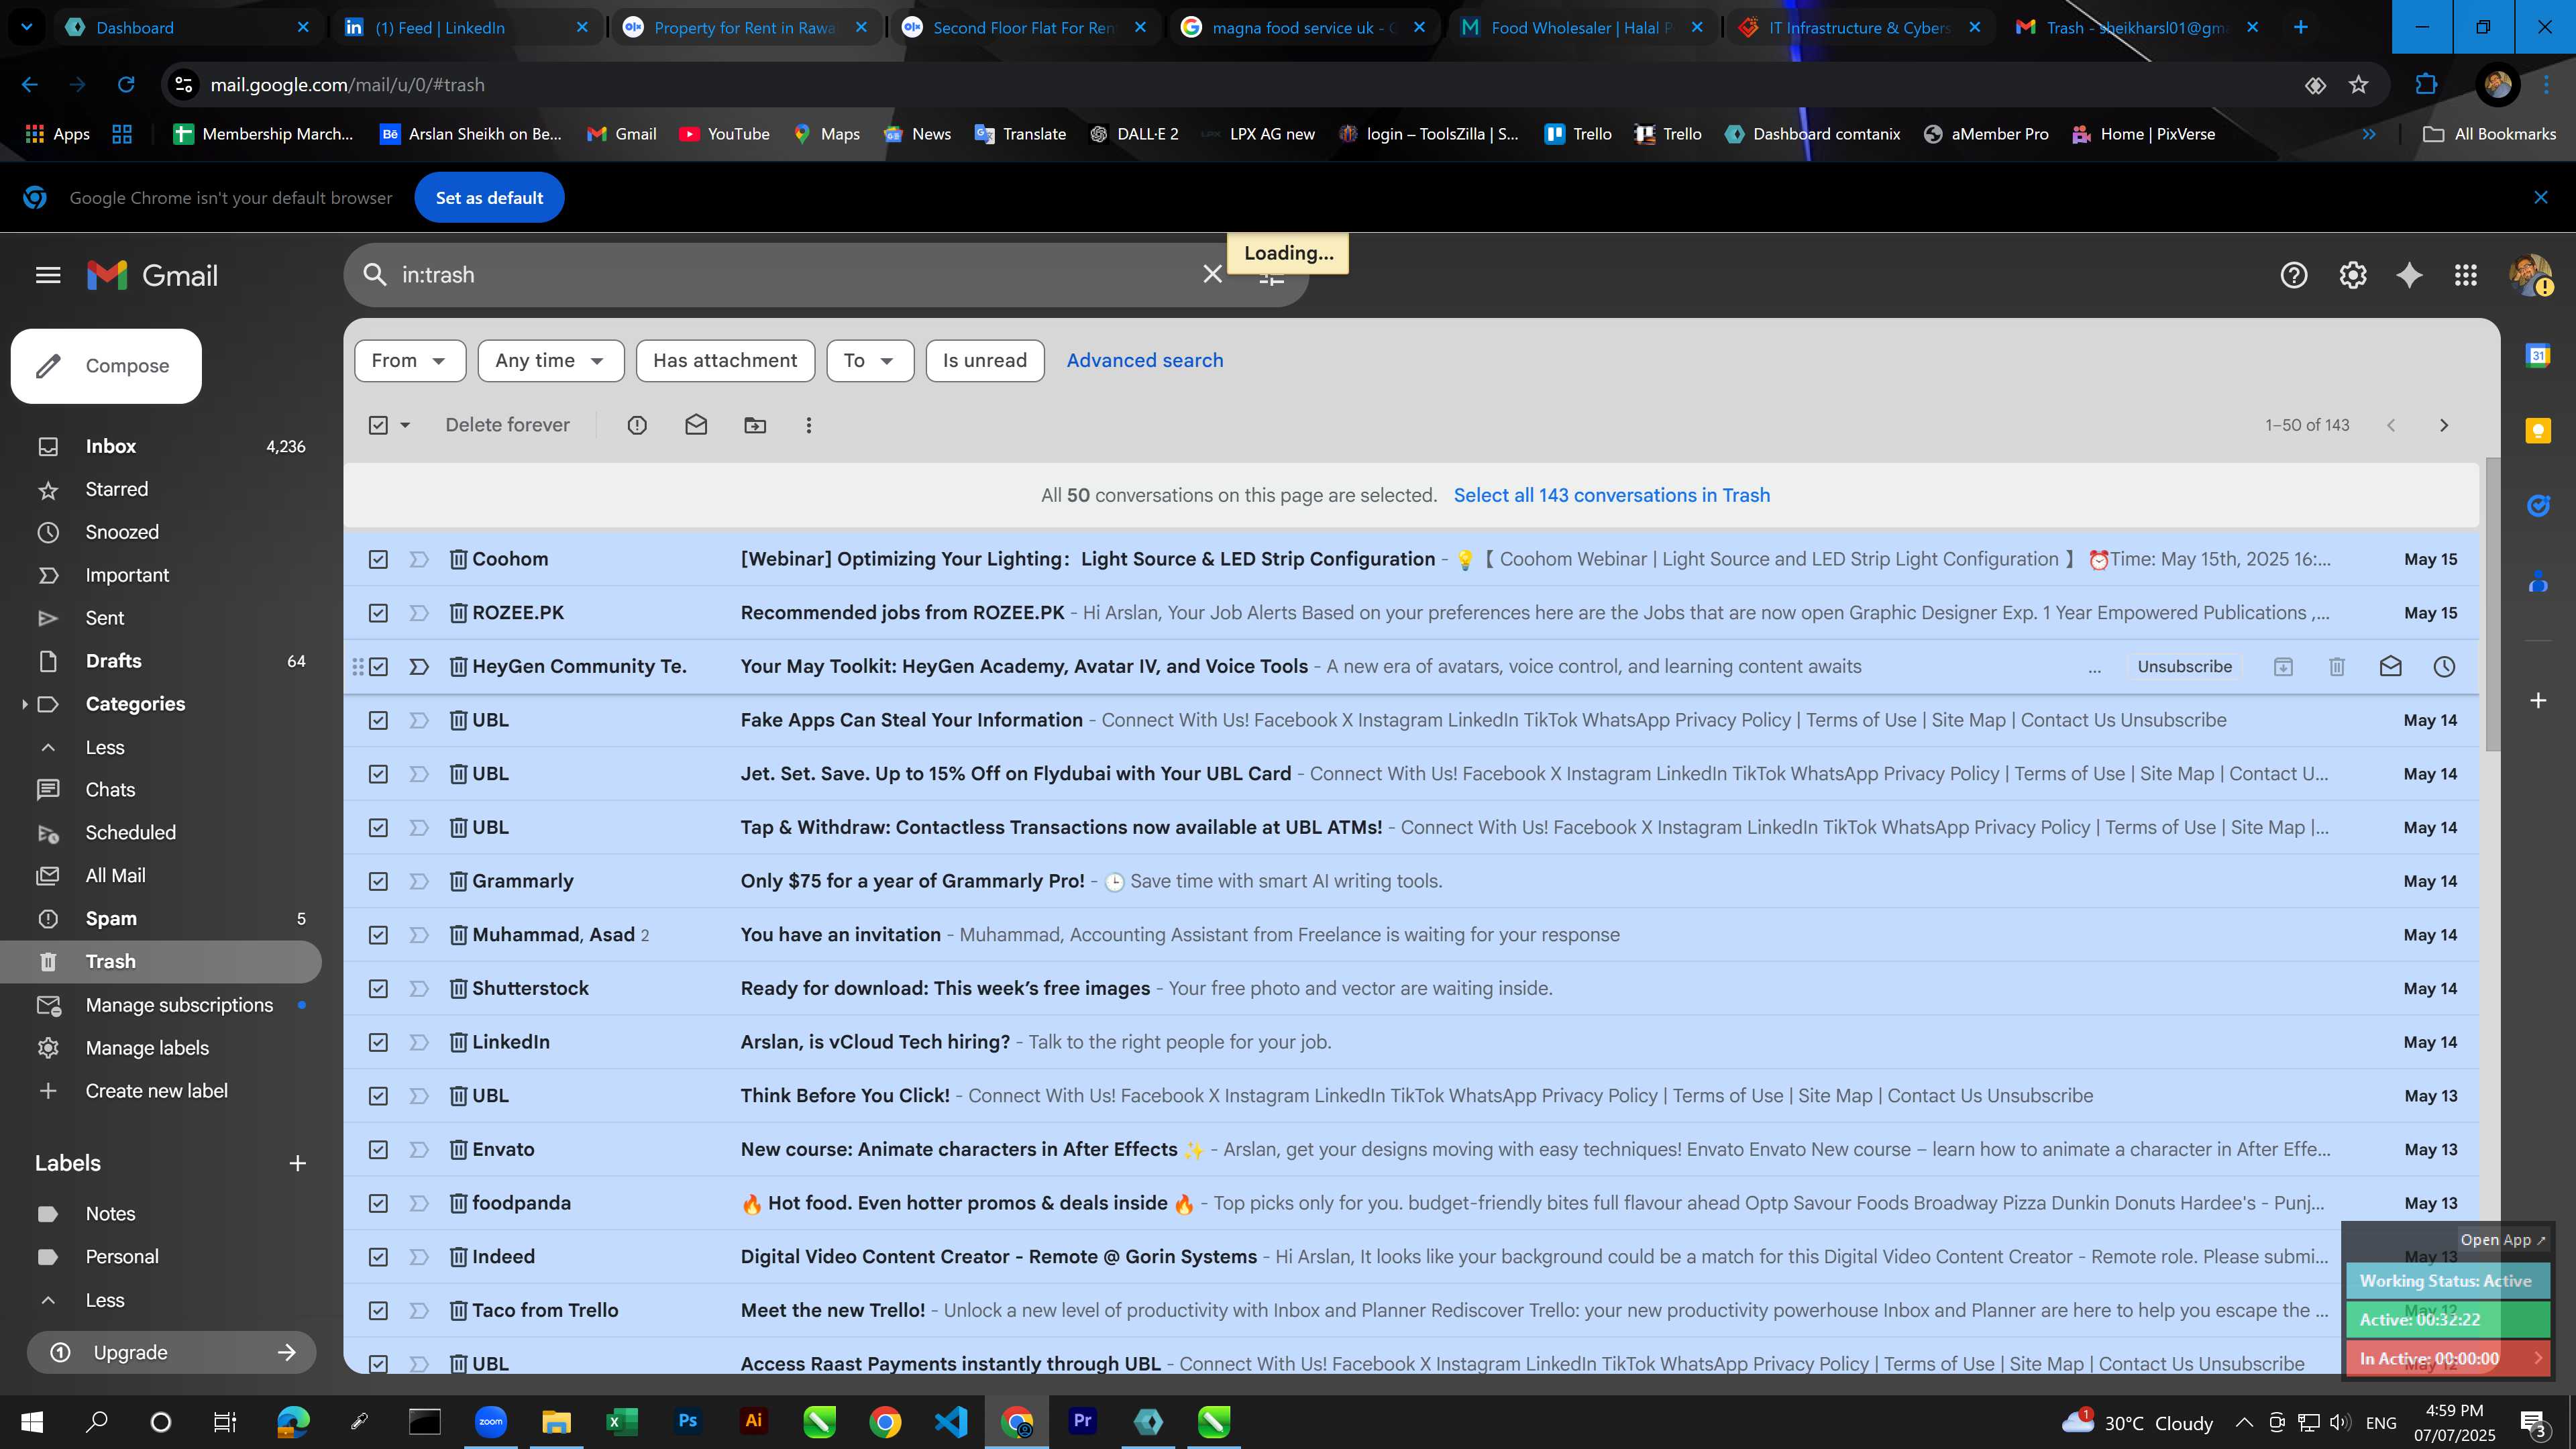The width and height of the screenshot is (2576, 1449).
Task: Click Delete forever button
Action: 507,425
